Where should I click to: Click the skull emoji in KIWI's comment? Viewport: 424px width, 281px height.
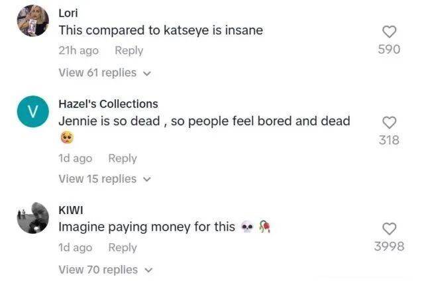[x=246, y=228]
